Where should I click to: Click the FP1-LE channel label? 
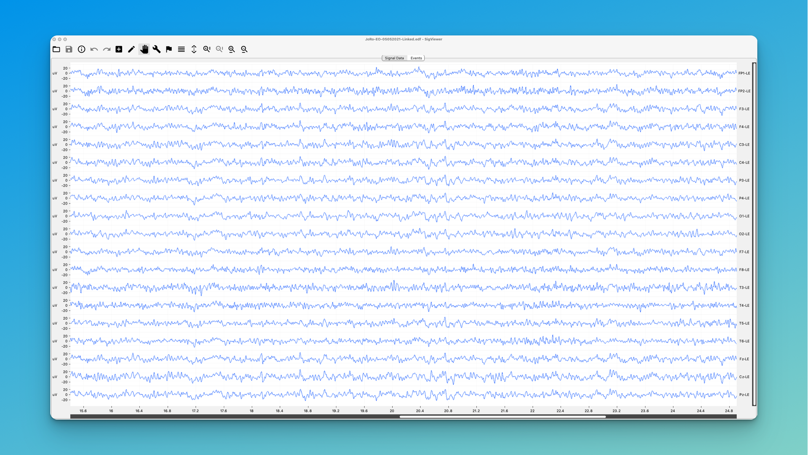(744, 73)
